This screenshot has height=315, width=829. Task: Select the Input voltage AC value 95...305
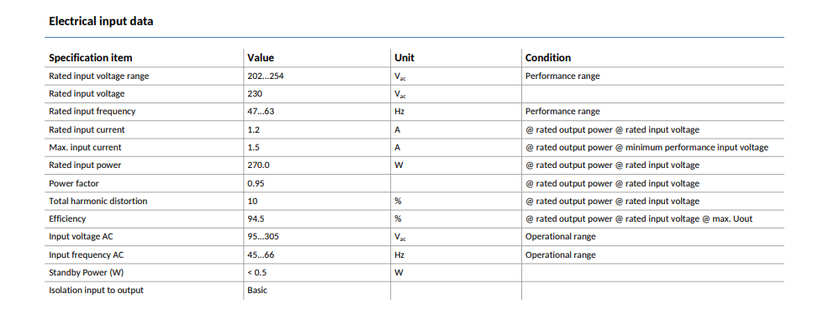(x=263, y=237)
